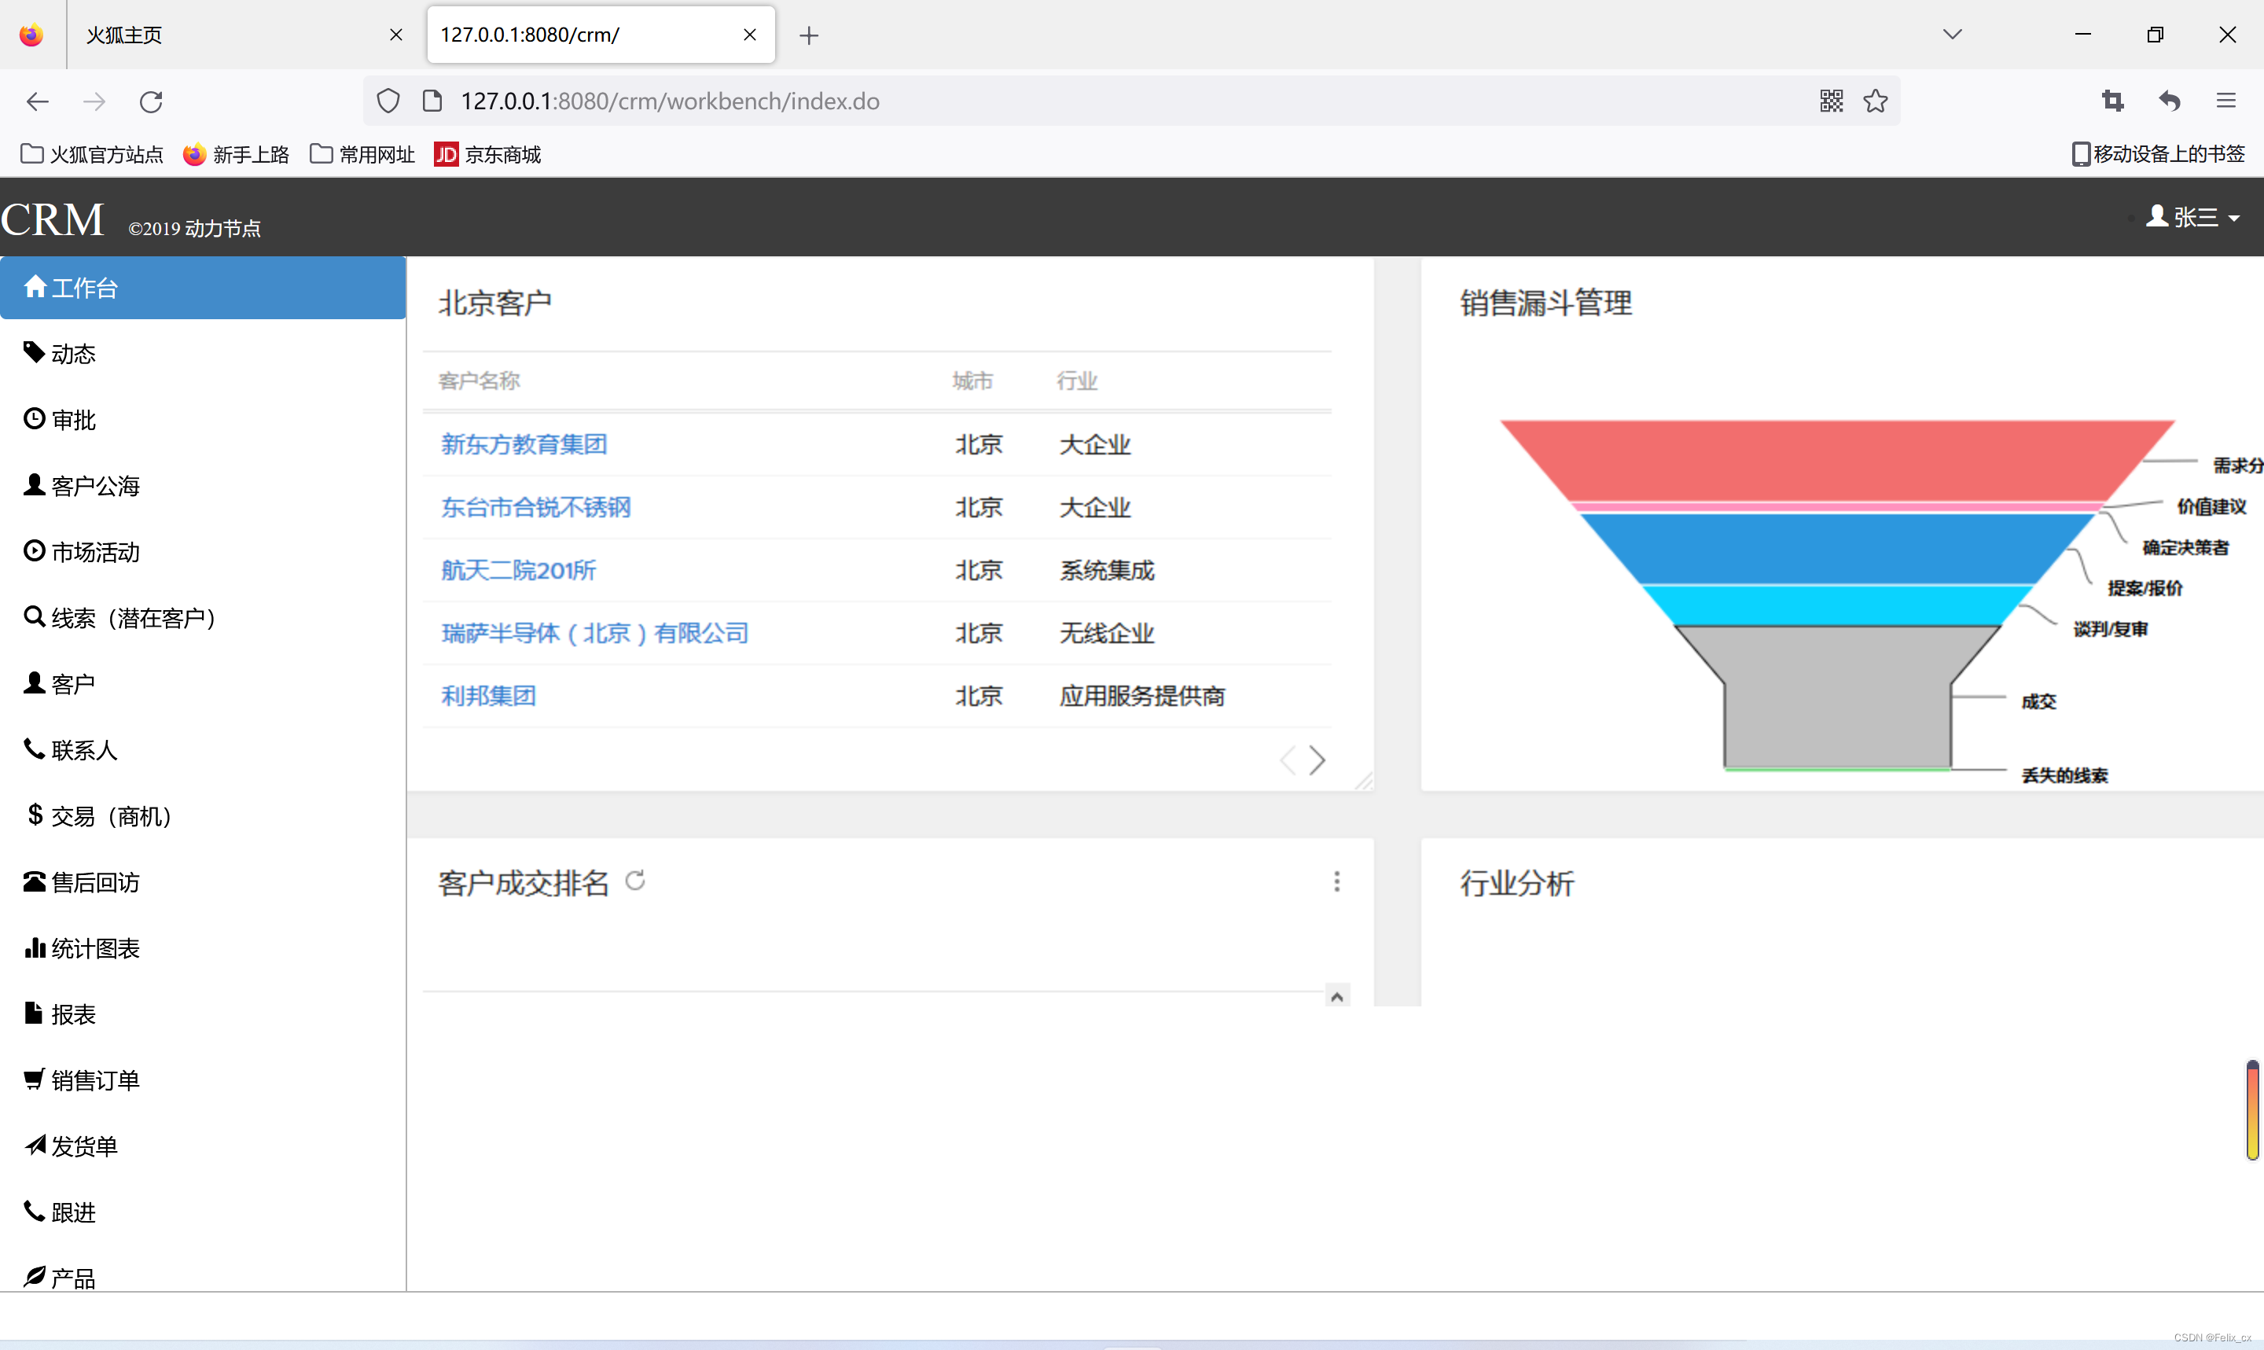This screenshot has width=2264, height=1350.
Task: Go to previous page of 北京客户 list
Action: point(1288,760)
